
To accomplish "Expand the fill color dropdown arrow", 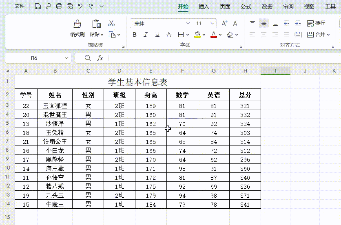I will pyautogui.click(x=204, y=35).
